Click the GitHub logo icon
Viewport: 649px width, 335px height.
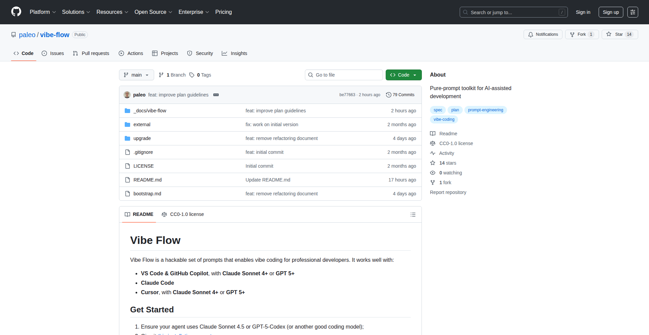click(x=16, y=12)
